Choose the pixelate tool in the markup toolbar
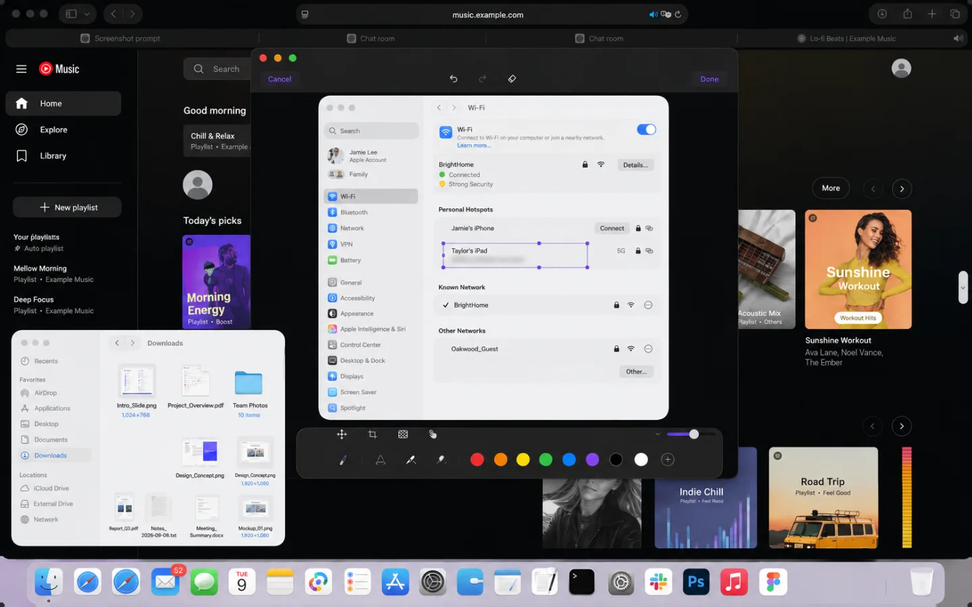Viewport: 972px width, 607px height. coord(403,434)
